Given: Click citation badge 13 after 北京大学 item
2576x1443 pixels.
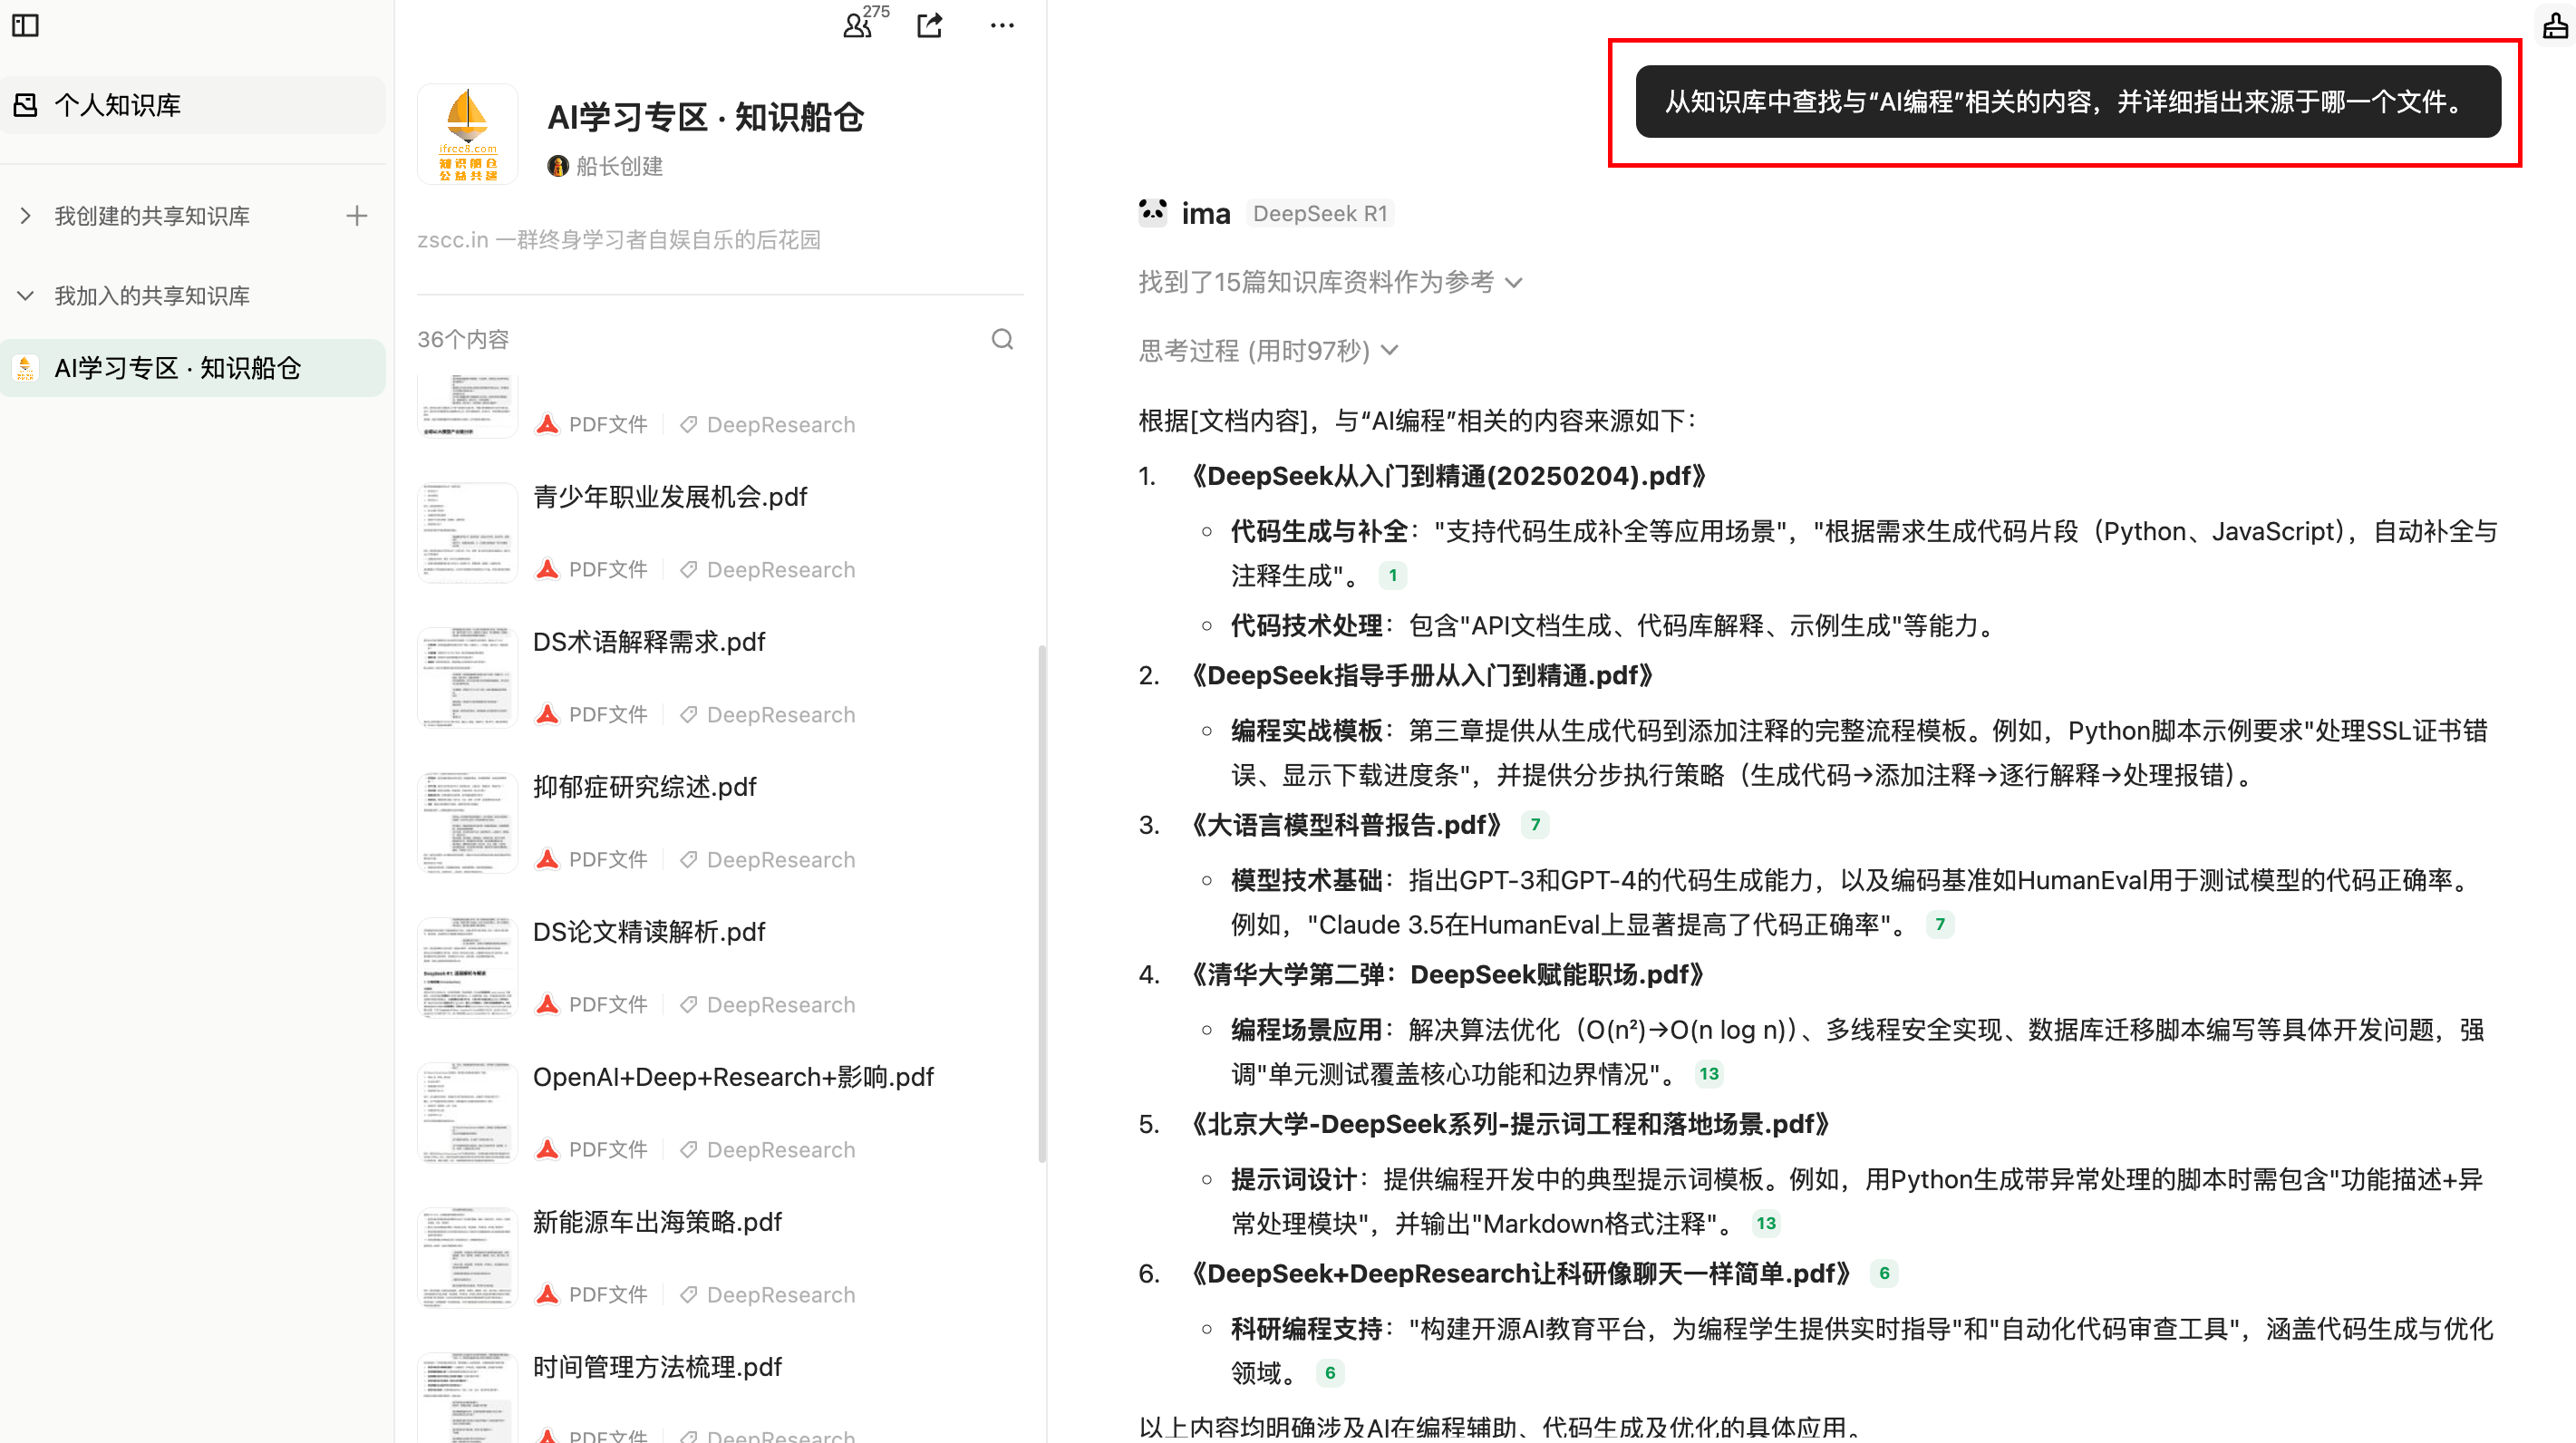Looking at the screenshot, I should pyautogui.click(x=1765, y=1222).
